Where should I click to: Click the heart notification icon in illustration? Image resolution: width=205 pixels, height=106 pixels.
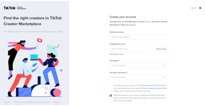40,41
